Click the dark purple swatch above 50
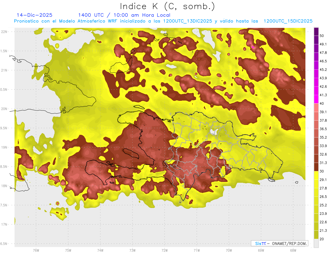This screenshot has width=329, height=254. [x=316, y=31]
